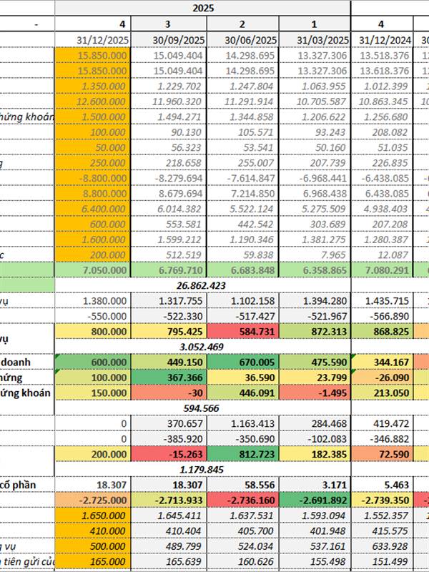Click the green cell 812.723
Image resolution: width=429 pixels, height=572 pixels.
coord(242,454)
